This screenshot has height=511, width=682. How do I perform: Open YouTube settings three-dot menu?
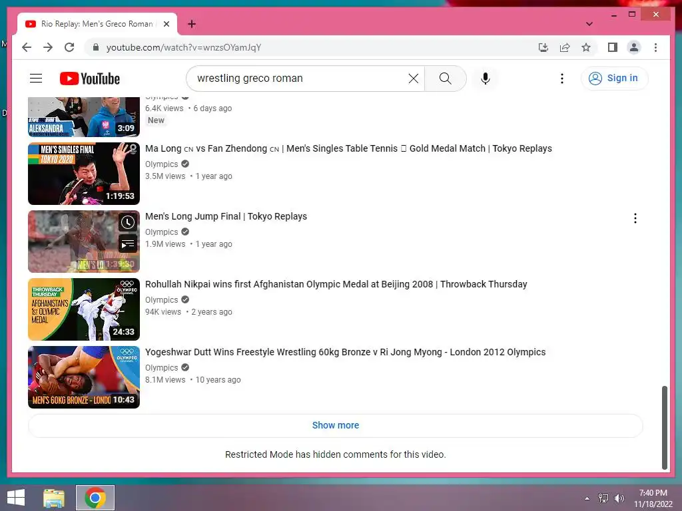[x=561, y=79]
